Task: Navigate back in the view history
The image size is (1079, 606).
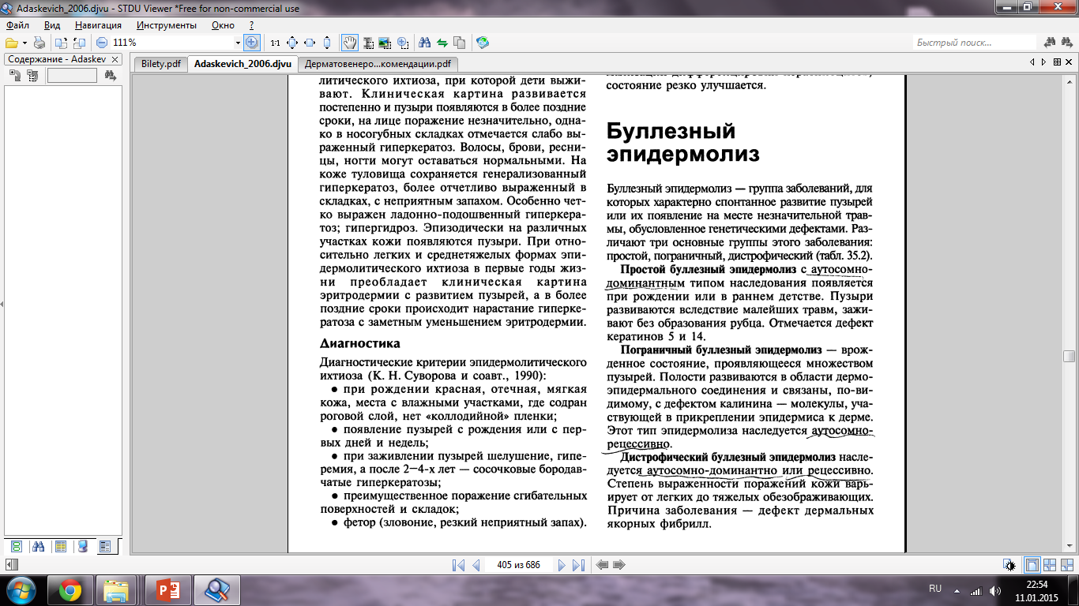Action: pyautogui.click(x=602, y=565)
